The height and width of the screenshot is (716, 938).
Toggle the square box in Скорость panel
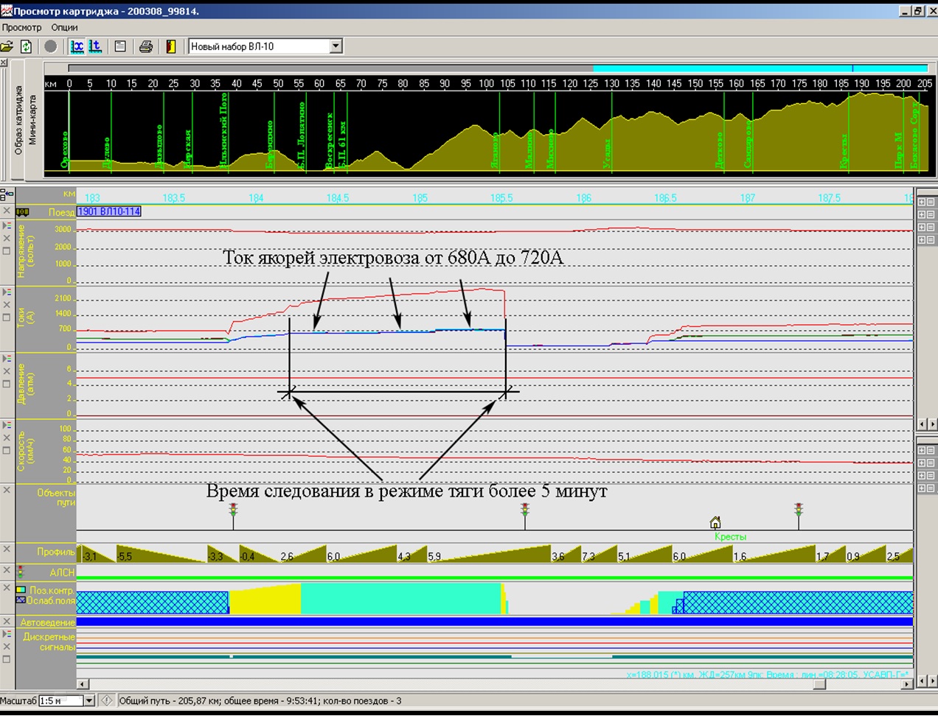click(x=7, y=450)
